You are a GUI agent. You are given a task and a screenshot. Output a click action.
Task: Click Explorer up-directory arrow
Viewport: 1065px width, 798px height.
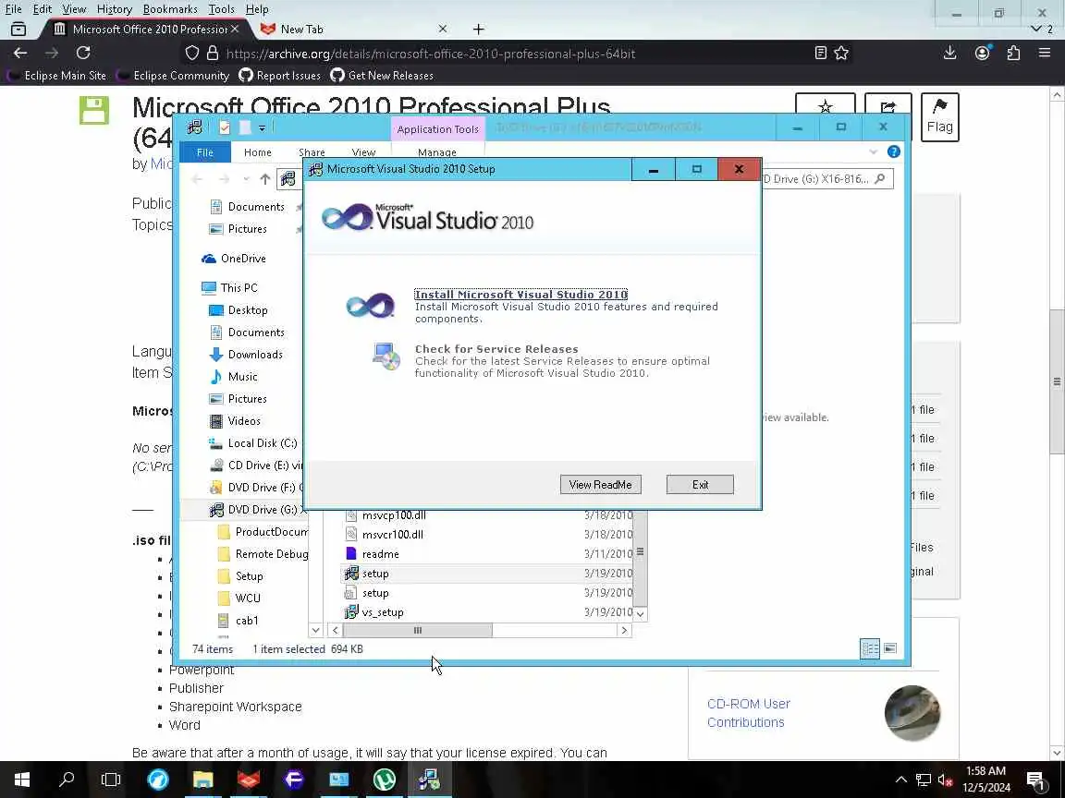point(265,179)
